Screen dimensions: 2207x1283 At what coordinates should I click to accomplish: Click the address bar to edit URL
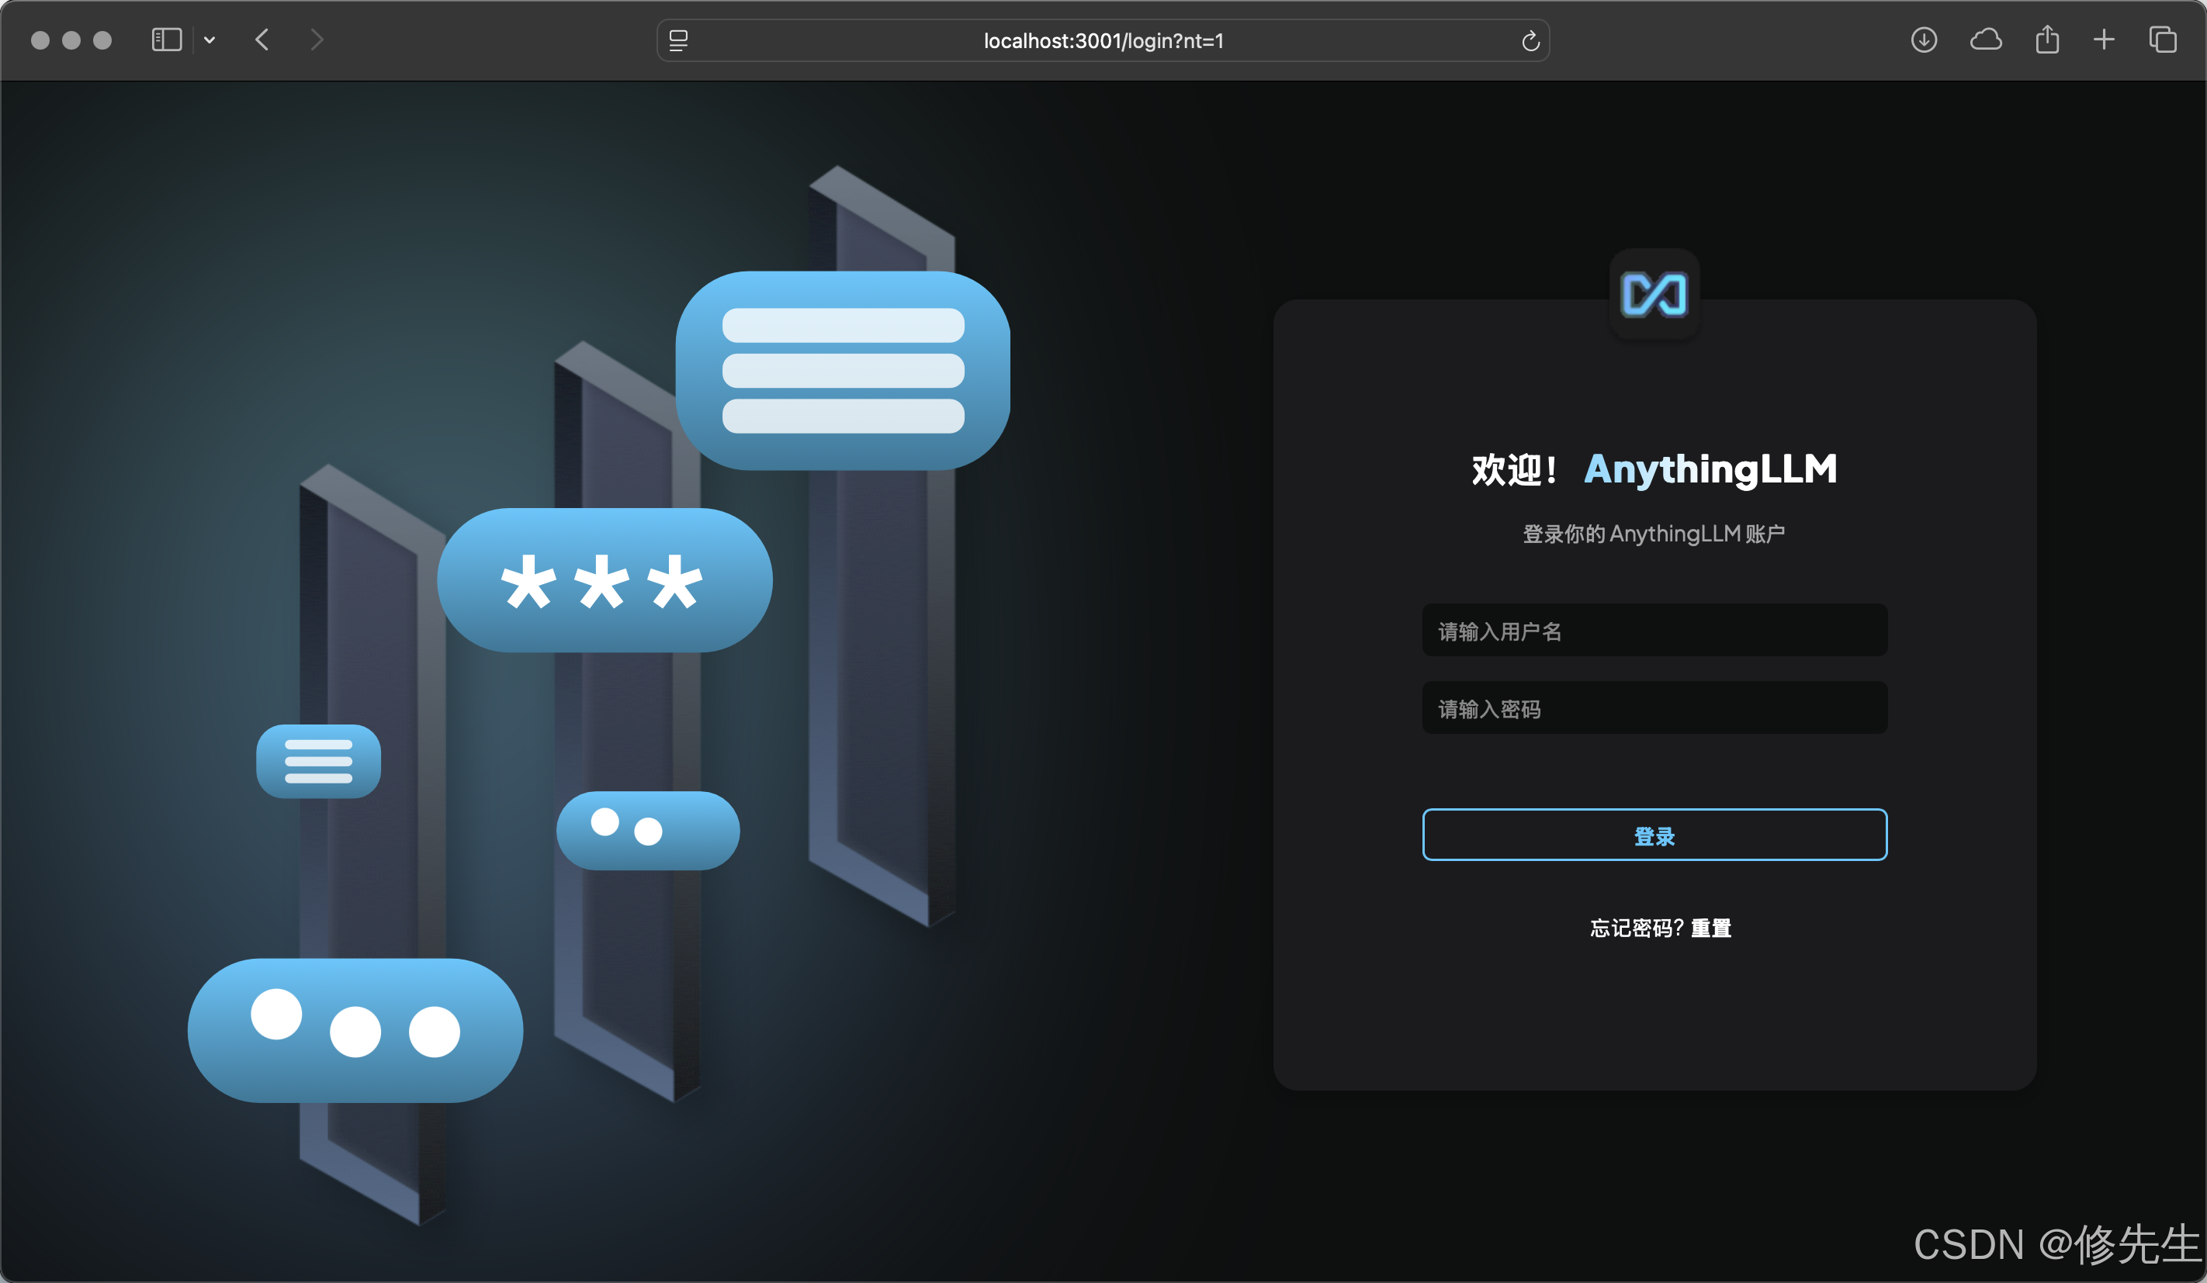point(1102,40)
